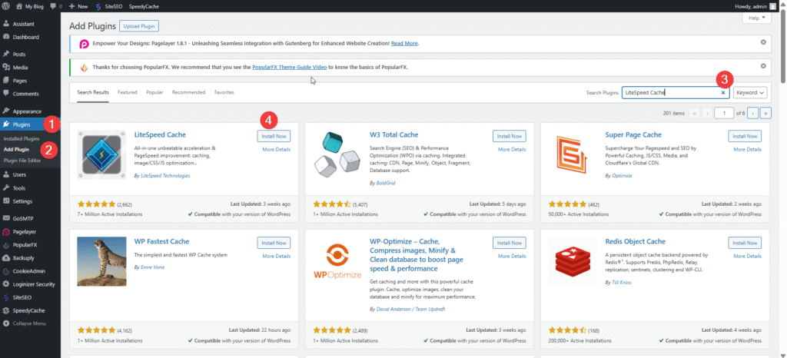Image resolution: width=787 pixels, height=358 pixels.
Task: Click the page vertical scrollbar
Action: [x=783, y=48]
